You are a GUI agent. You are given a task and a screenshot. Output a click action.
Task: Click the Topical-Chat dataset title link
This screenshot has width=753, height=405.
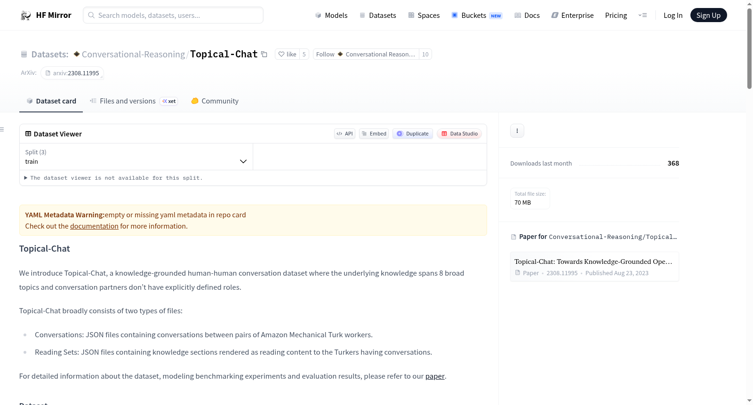tap(224, 55)
